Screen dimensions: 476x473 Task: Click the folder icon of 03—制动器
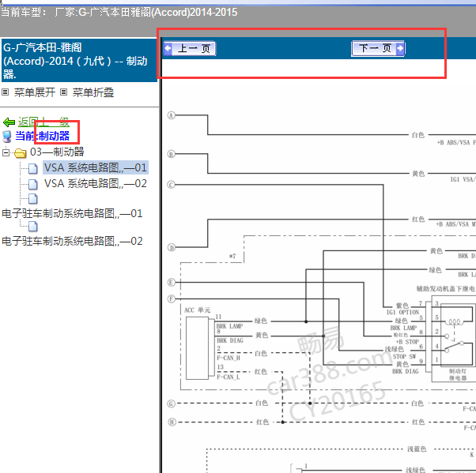click(x=21, y=152)
